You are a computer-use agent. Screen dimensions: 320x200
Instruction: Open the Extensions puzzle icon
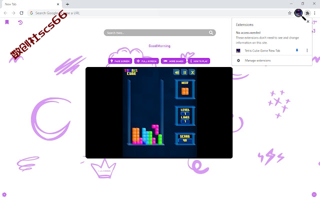coord(307,13)
